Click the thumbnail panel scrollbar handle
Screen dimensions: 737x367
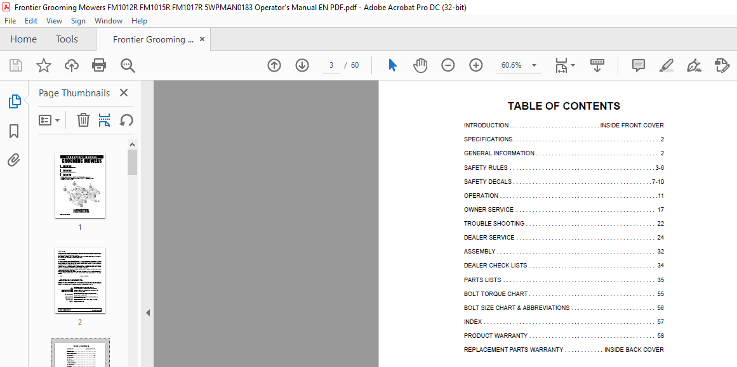pos(133,162)
